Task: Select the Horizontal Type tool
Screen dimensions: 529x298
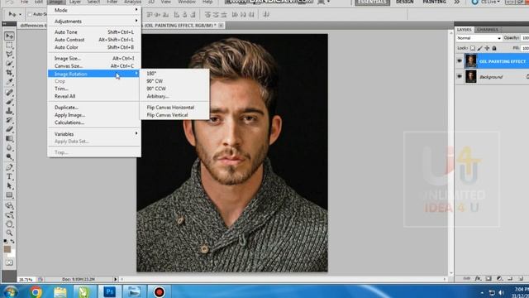Action: [9, 176]
